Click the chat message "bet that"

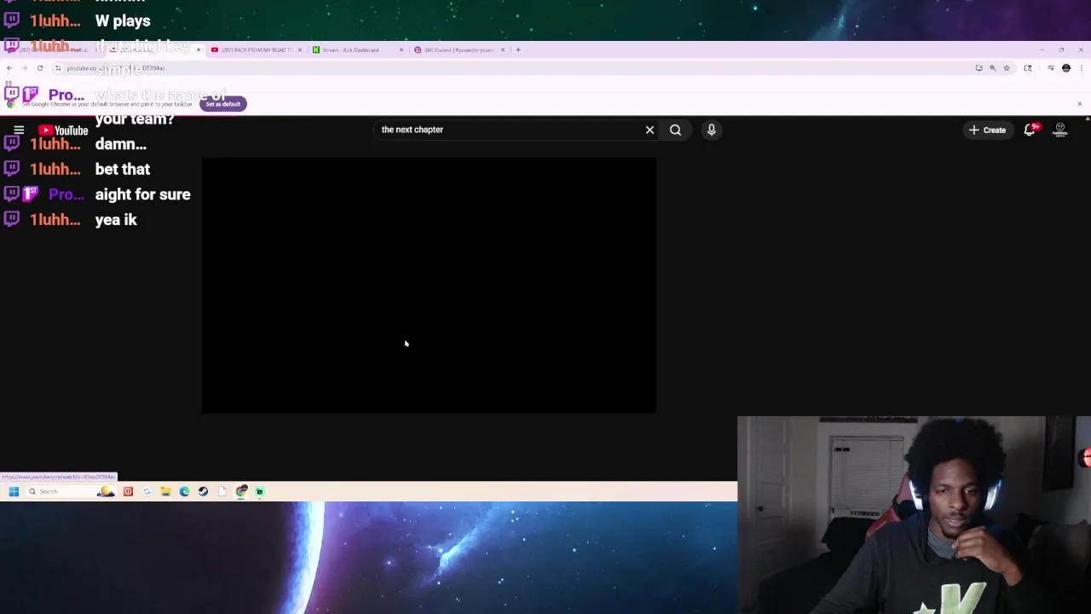click(x=123, y=169)
